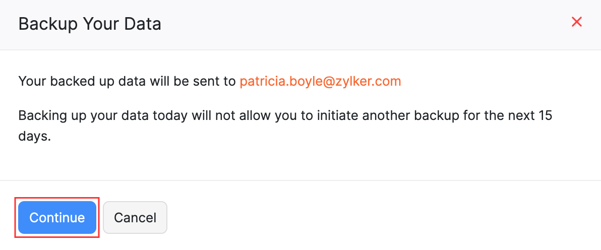
Task: Click the "Backup Your Data" dialog title
Action: point(90,24)
